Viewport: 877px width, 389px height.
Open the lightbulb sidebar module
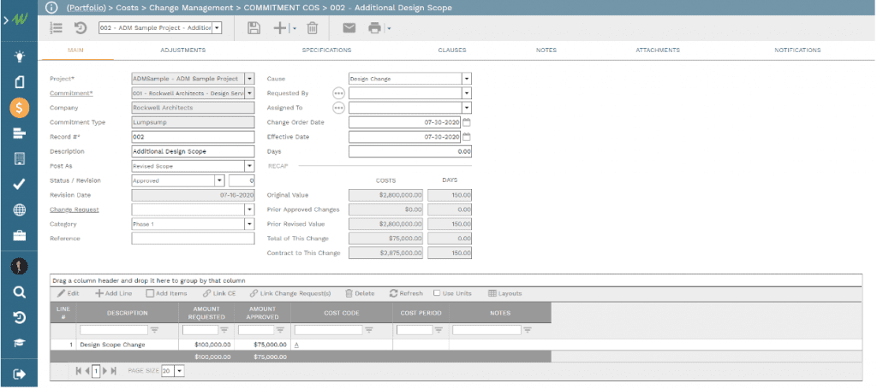tap(19, 56)
